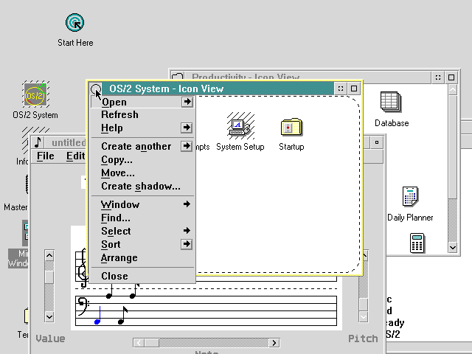Click the OS/2 System - Icon View title bar
This screenshot has width=472, height=354.
218,88
